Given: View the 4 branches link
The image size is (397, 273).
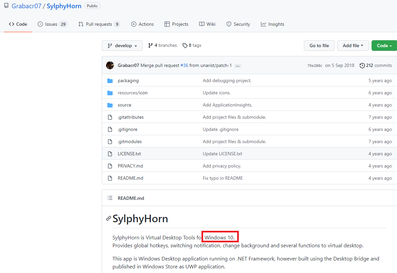Looking at the screenshot, I should pos(162,45).
